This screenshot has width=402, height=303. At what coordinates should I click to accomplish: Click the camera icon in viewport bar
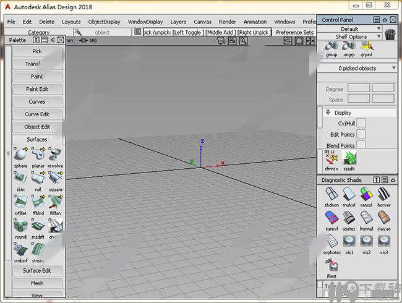[x=232, y=41]
